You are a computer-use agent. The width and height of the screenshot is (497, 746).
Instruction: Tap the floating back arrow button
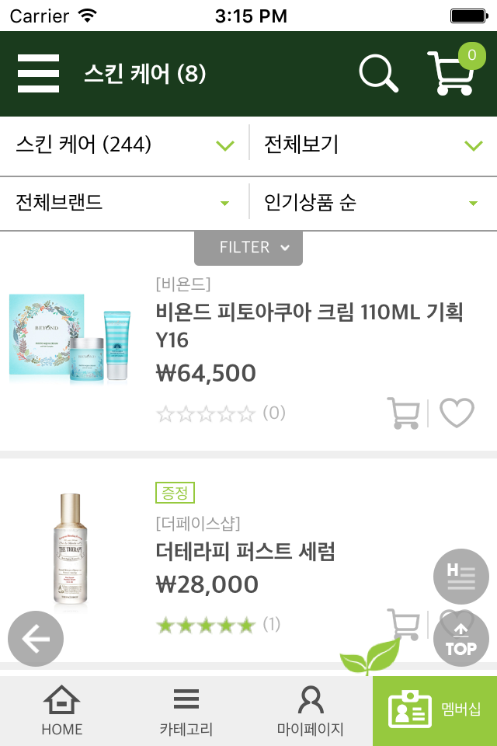[x=35, y=639]
